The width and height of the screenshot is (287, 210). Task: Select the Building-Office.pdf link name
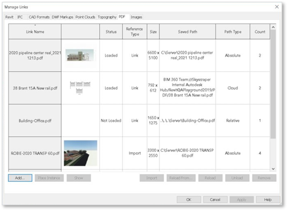coord(35,121)
